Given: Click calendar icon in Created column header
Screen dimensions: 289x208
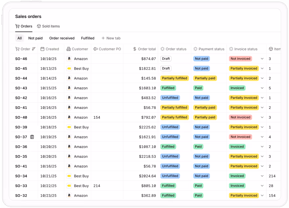Looking at the screenshot, I should tap(42, 49).
